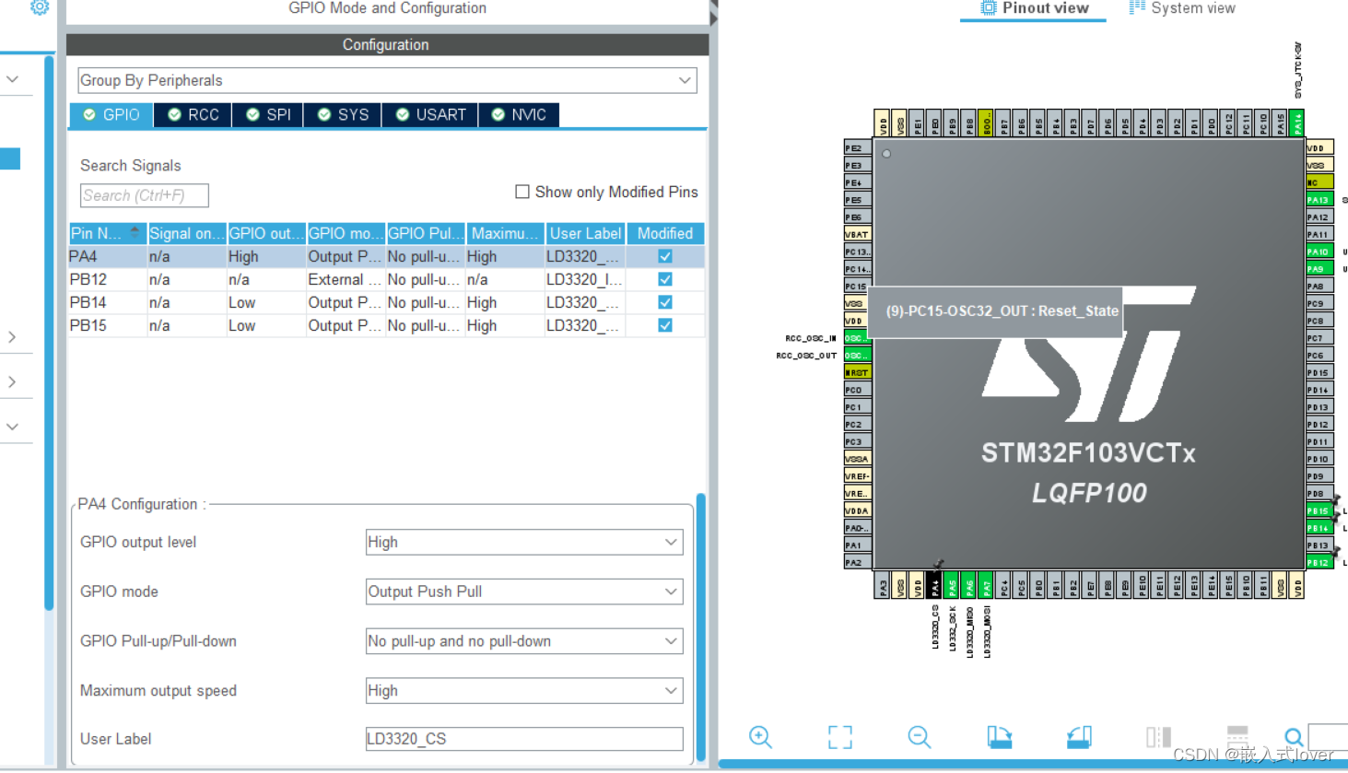Click the PB15 pin on the chip

[1319, 510]
